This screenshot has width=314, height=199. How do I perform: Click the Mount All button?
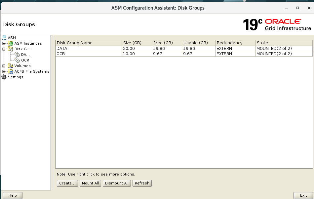[90, 183]
